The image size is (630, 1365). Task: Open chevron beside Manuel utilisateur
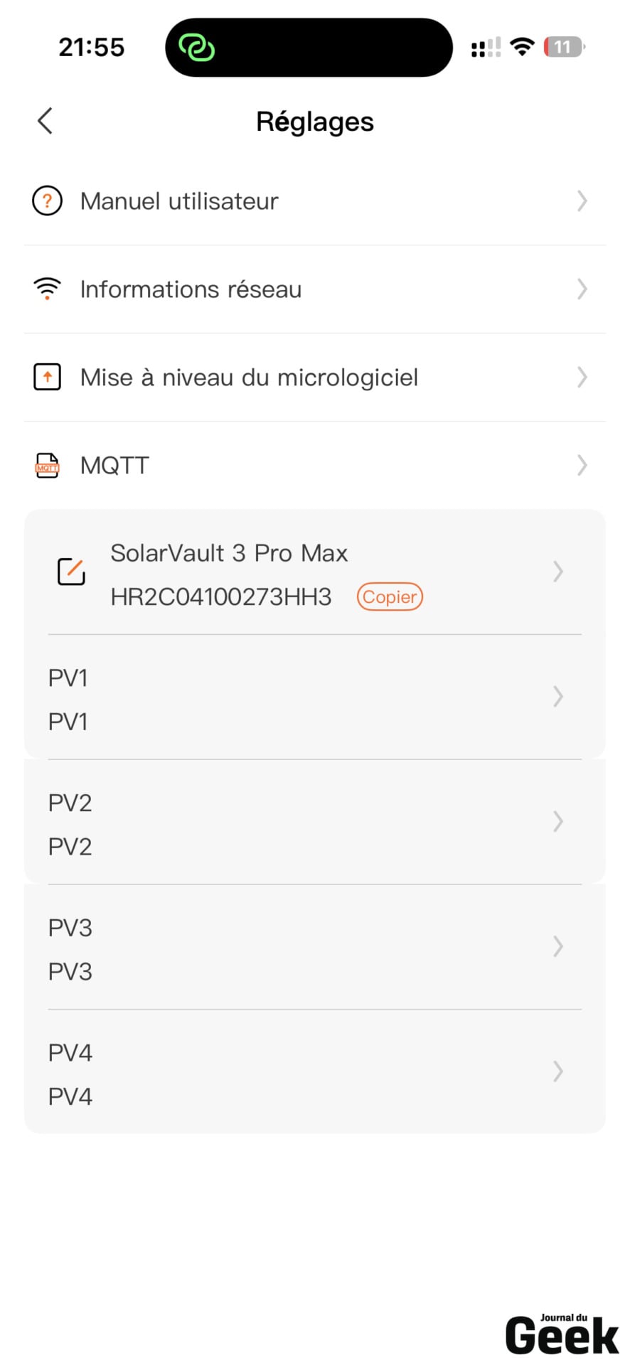[x=582, y=201]
